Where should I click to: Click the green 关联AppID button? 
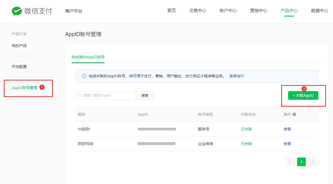tap(303, 95)
